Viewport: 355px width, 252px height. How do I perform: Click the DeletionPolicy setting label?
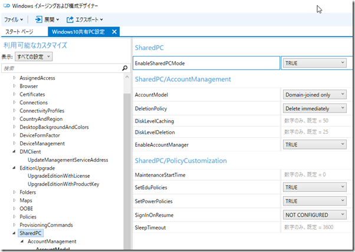(151, 108)
